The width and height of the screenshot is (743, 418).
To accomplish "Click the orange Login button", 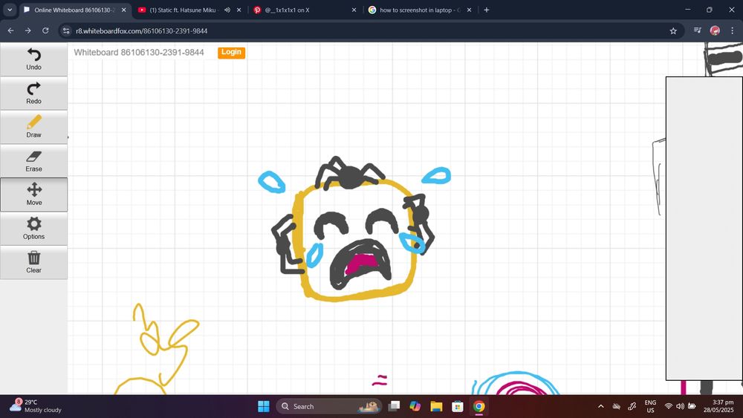I will tap(231, 52).
